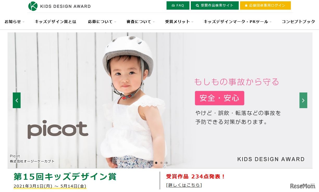Screen dimensions: 319x192
Task: Click the 詳しくはこちら link
Action: coord(184,185)
